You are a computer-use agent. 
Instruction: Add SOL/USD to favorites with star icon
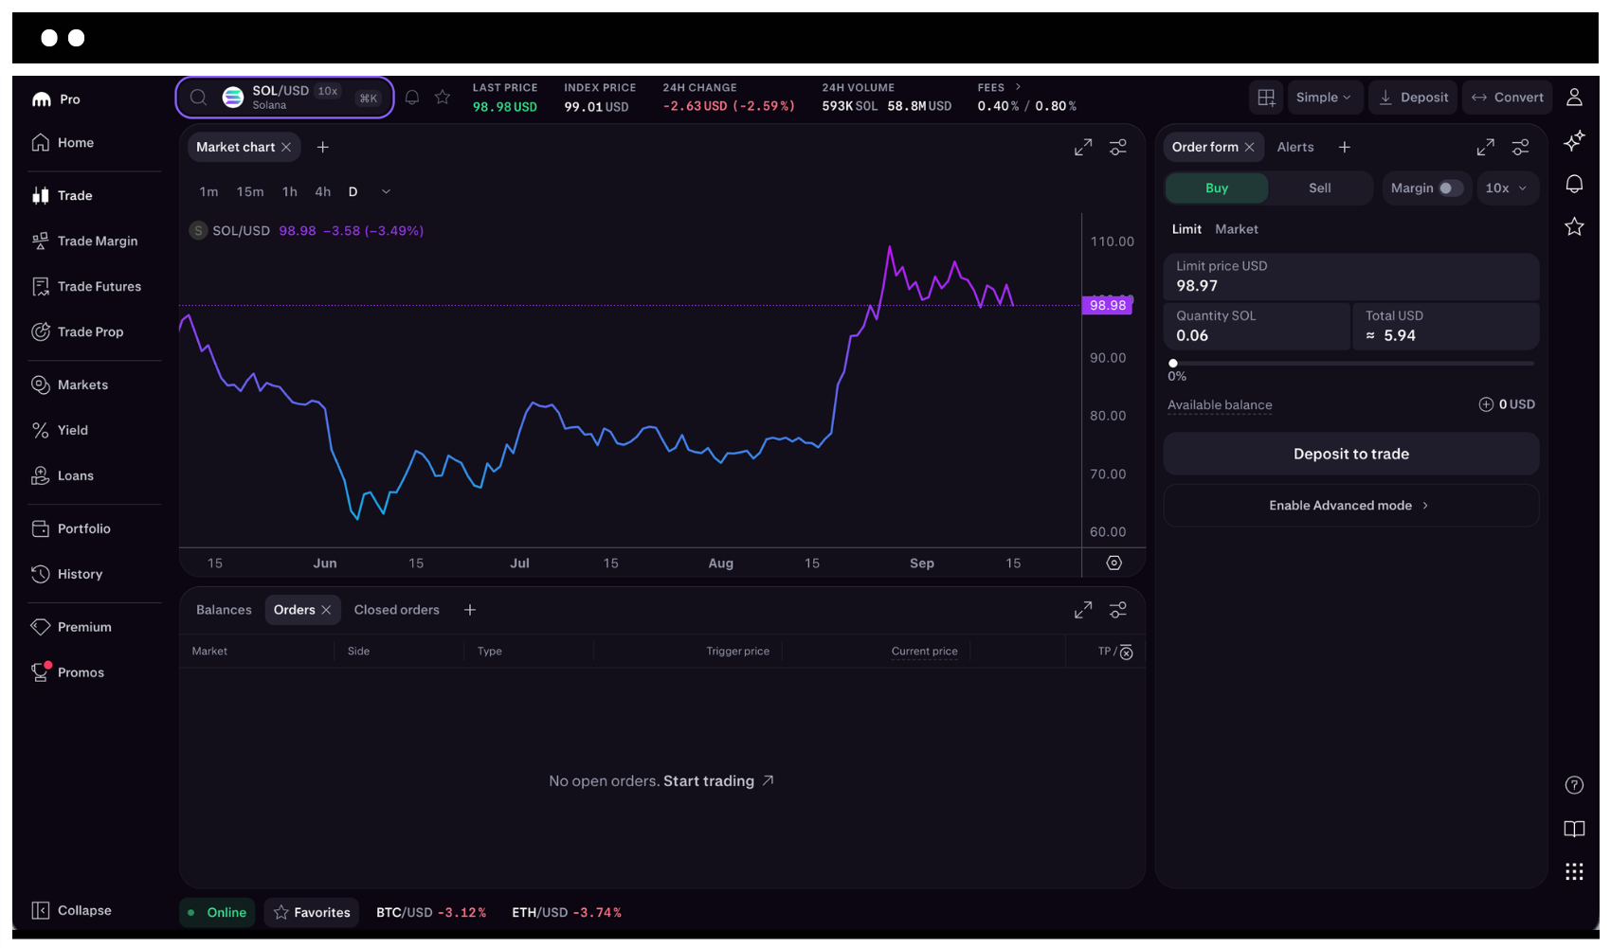pyautogui.click(x=443, y=98)
